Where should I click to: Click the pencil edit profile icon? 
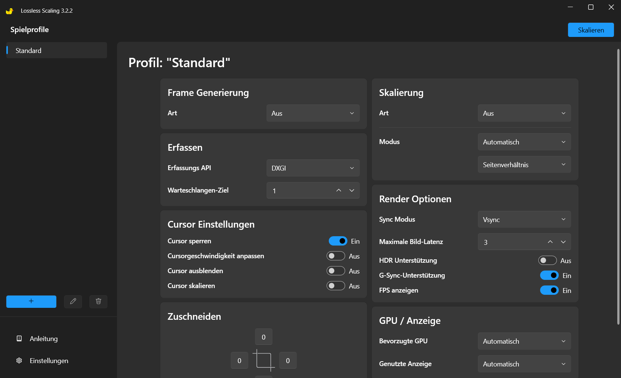(x=73, y=302)
